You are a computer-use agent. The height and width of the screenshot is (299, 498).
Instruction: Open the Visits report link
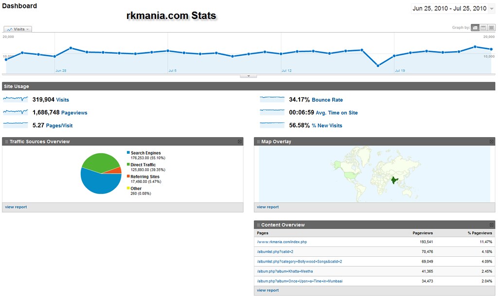click(x=63, y=100)
